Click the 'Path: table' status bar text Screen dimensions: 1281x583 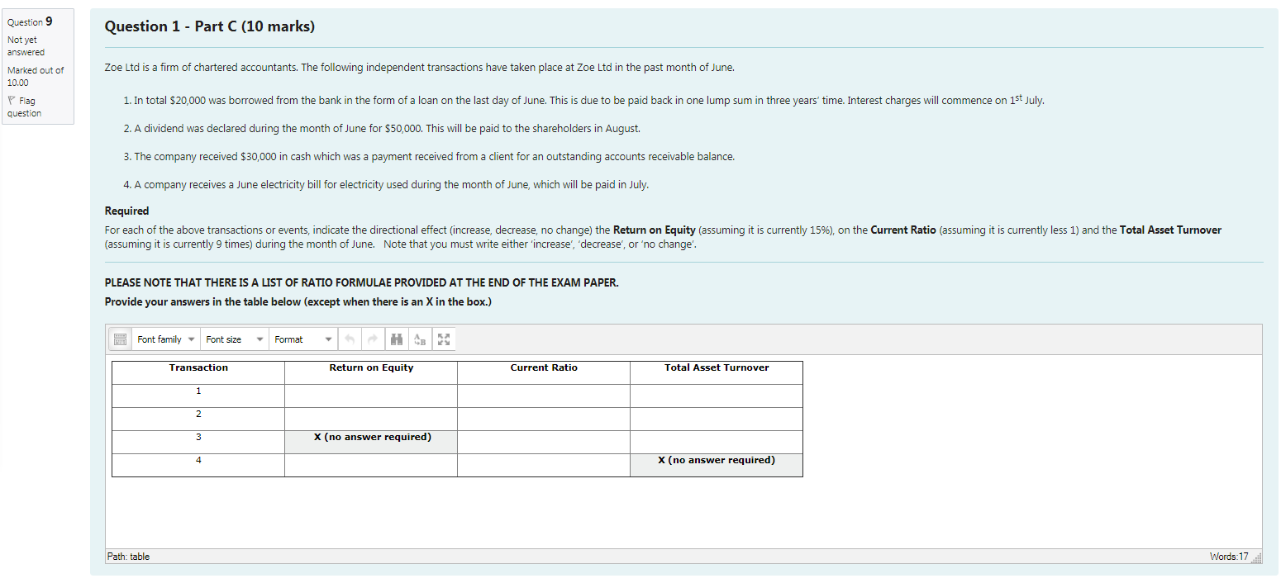(129, 557)
